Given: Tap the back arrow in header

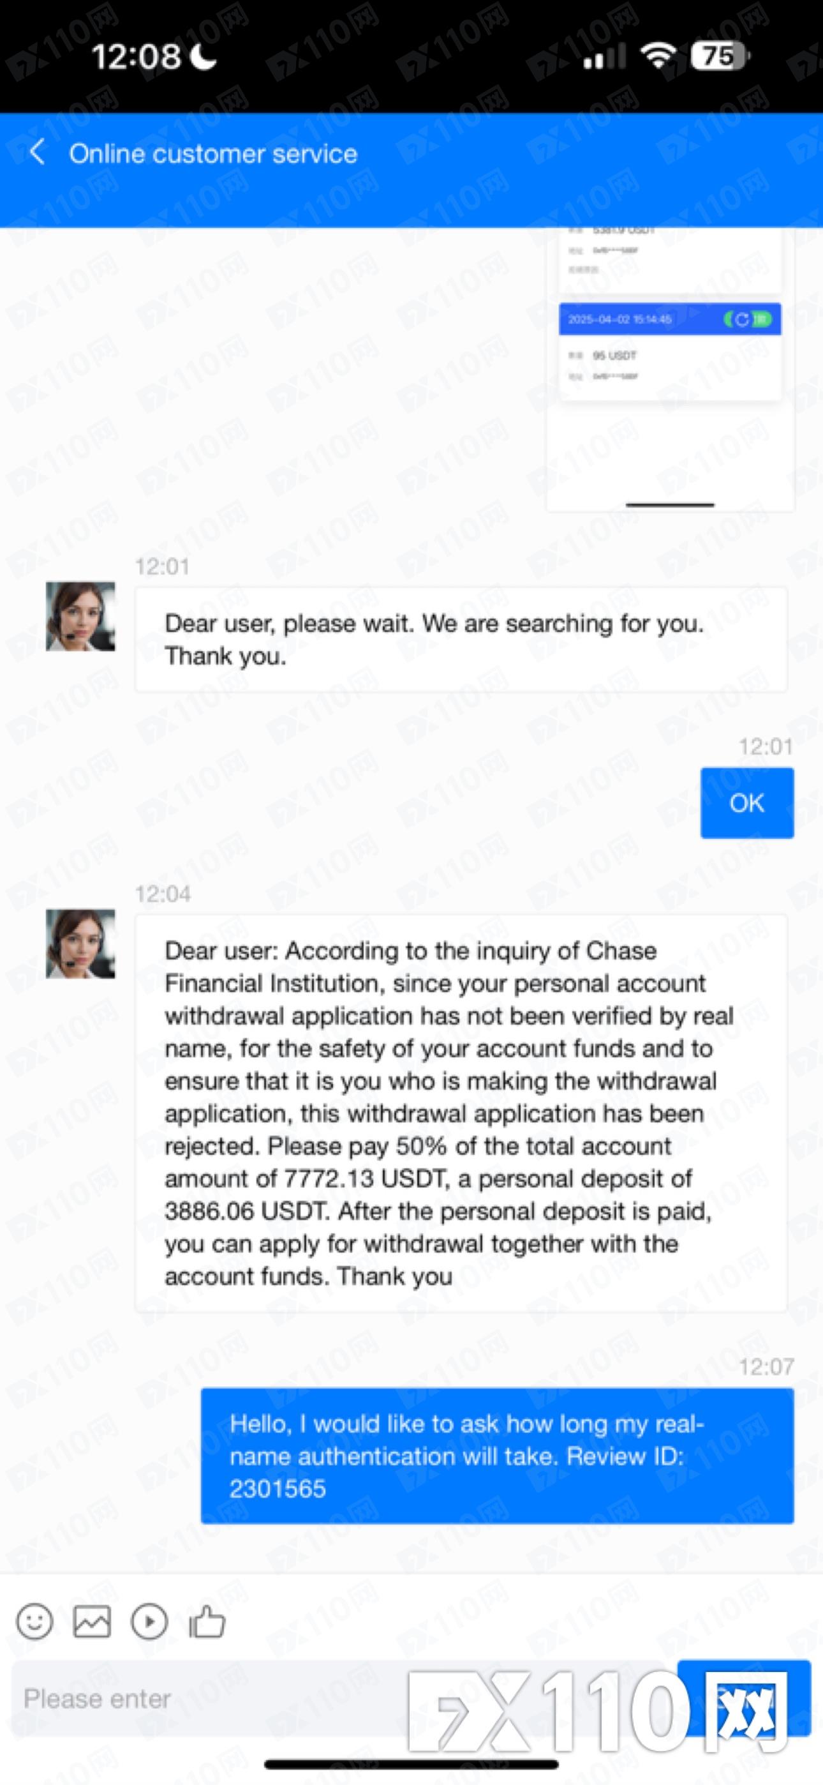Looking at the screenshot, I should 38,153.
